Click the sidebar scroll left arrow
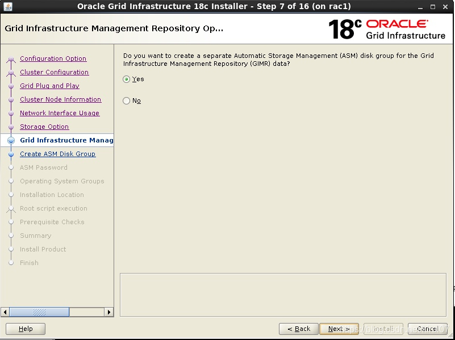Viewport: 455px width, 340px height. coord(5,312)
